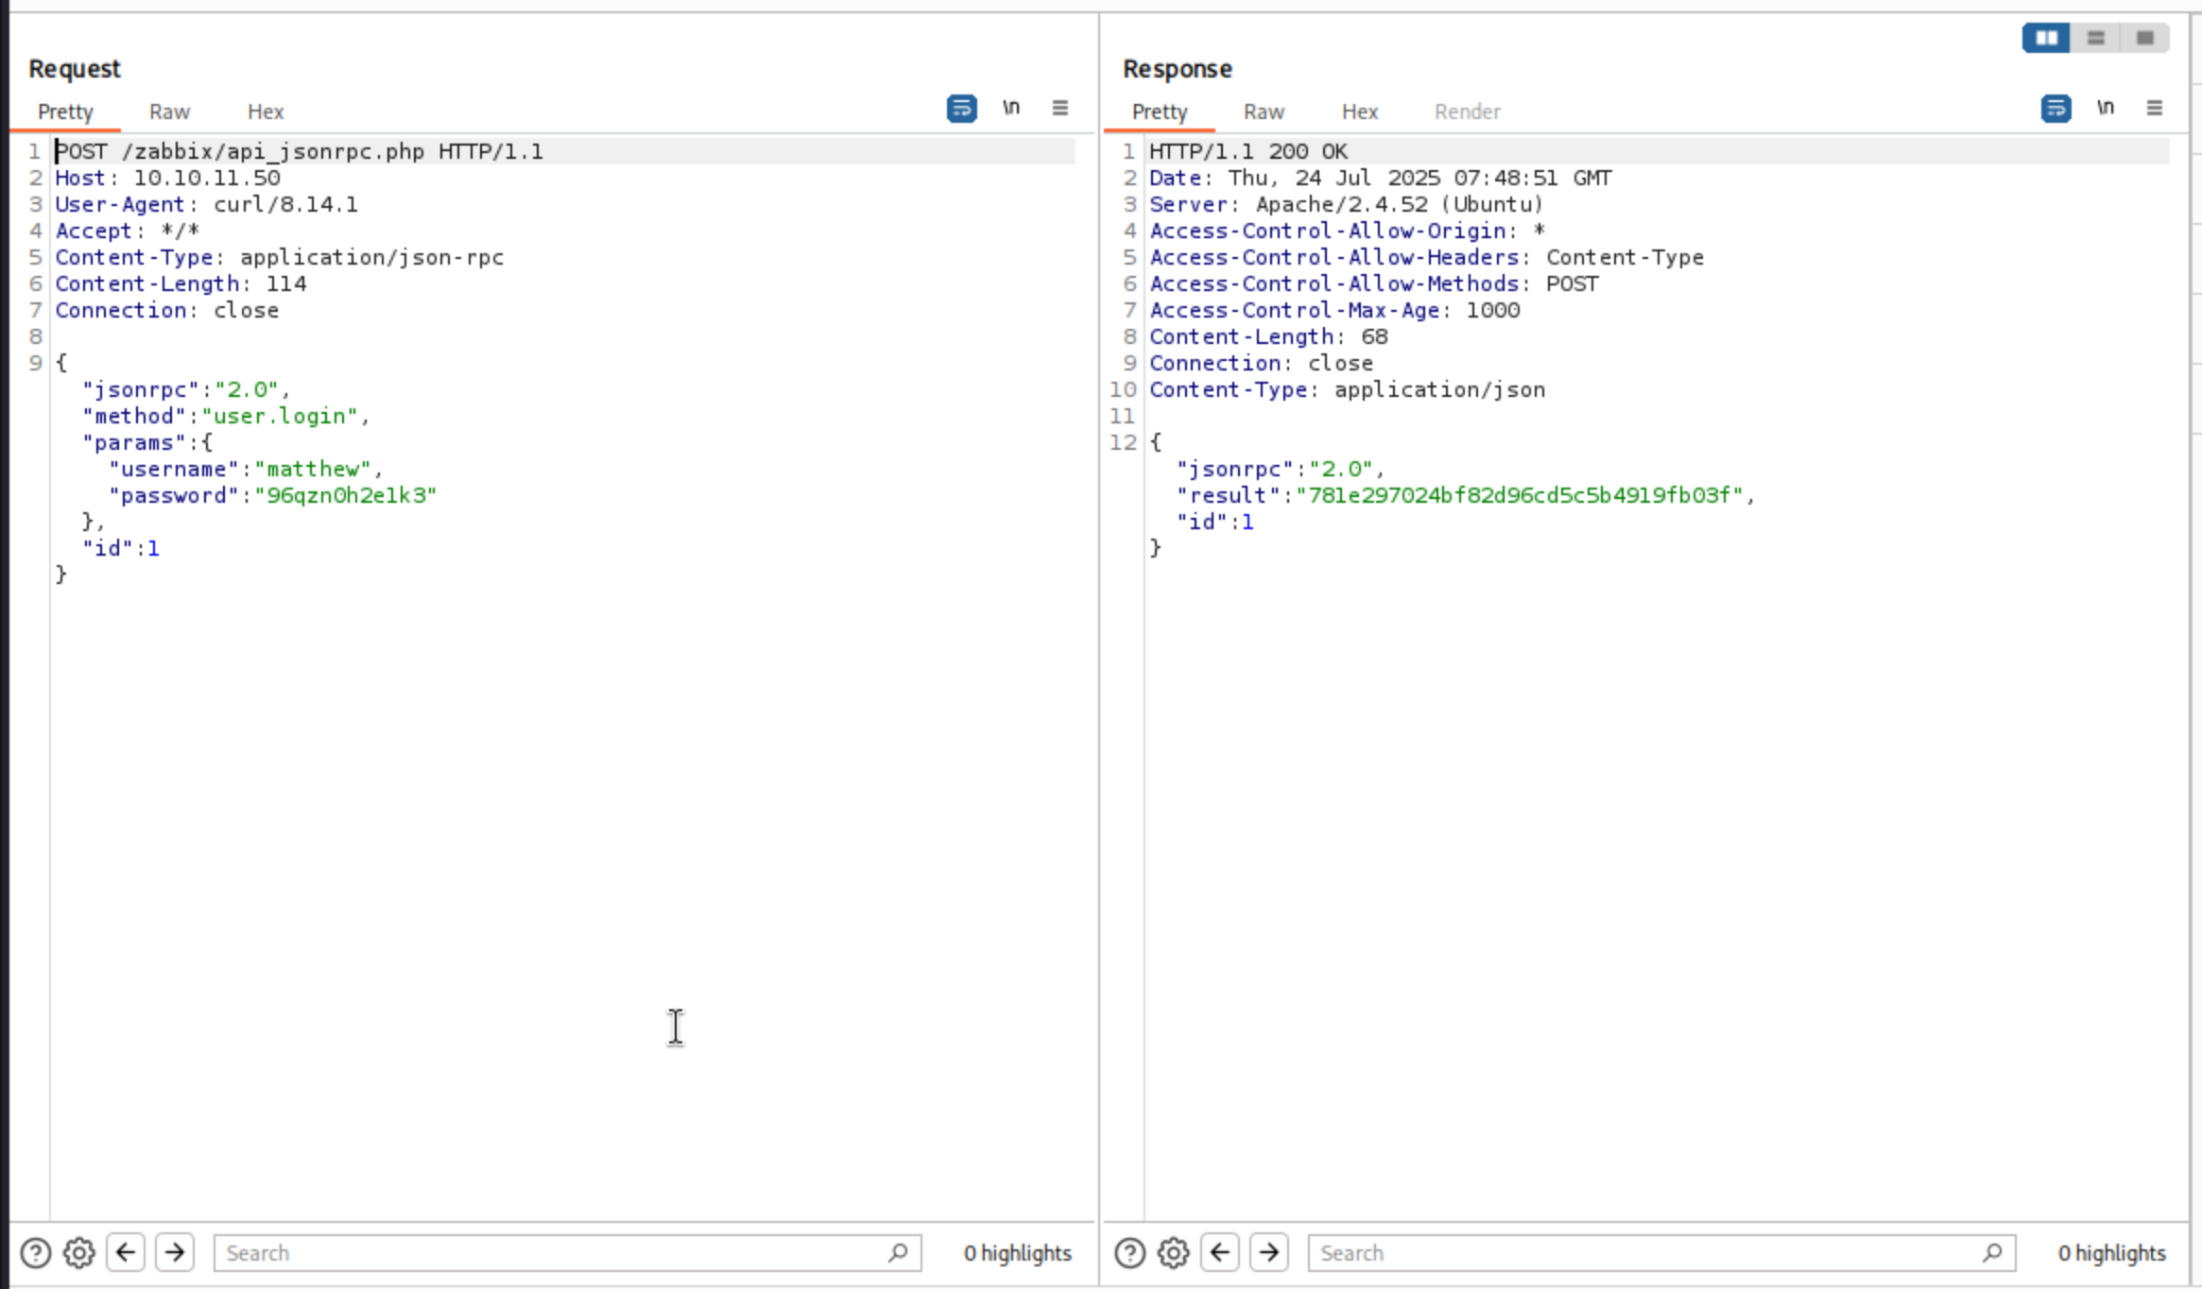Switch Response to Raw tab
This screenshot has height=1289, width=2202.
pyautogui.click(x=1264, y=112)
